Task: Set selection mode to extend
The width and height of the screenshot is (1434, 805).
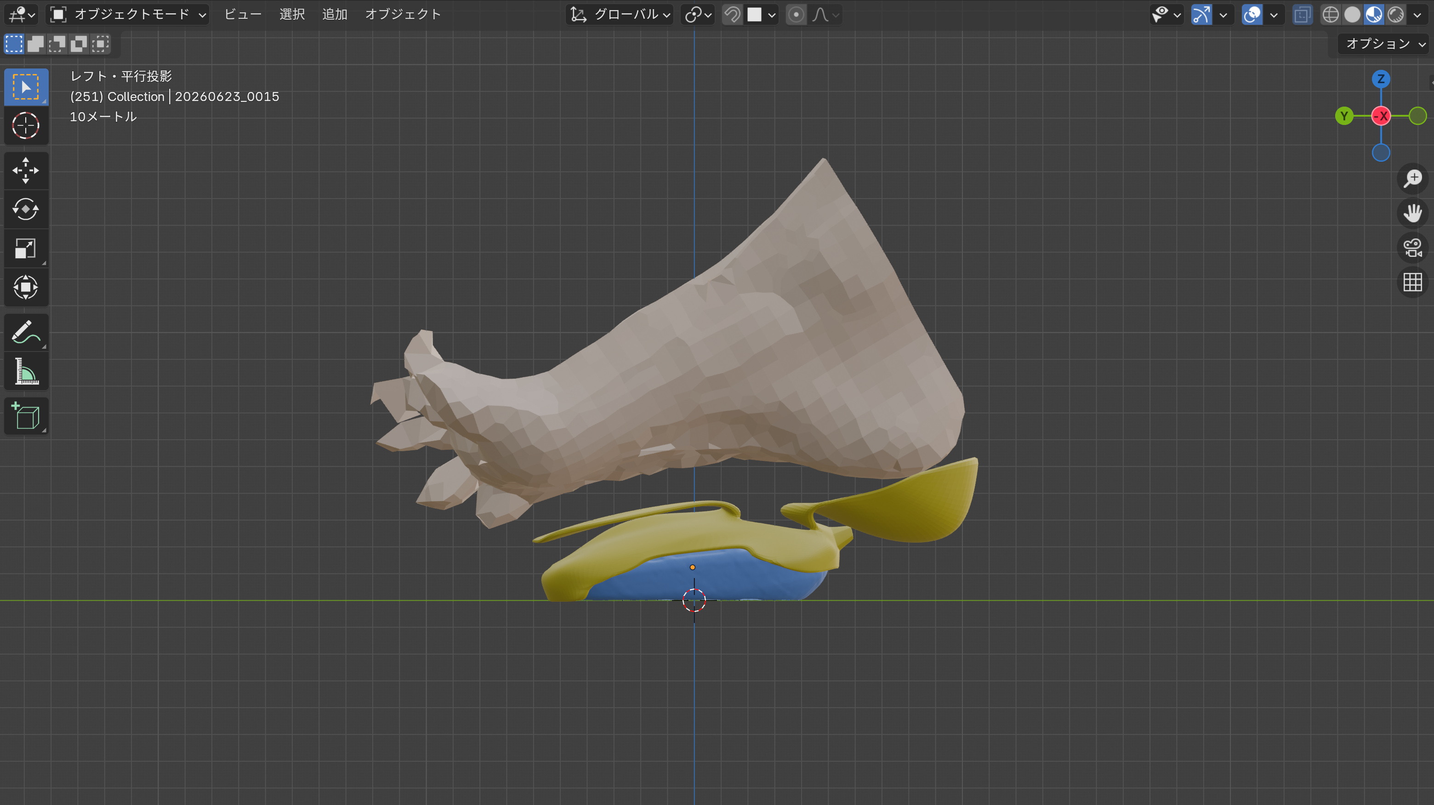Action: (x=36, y=43)
